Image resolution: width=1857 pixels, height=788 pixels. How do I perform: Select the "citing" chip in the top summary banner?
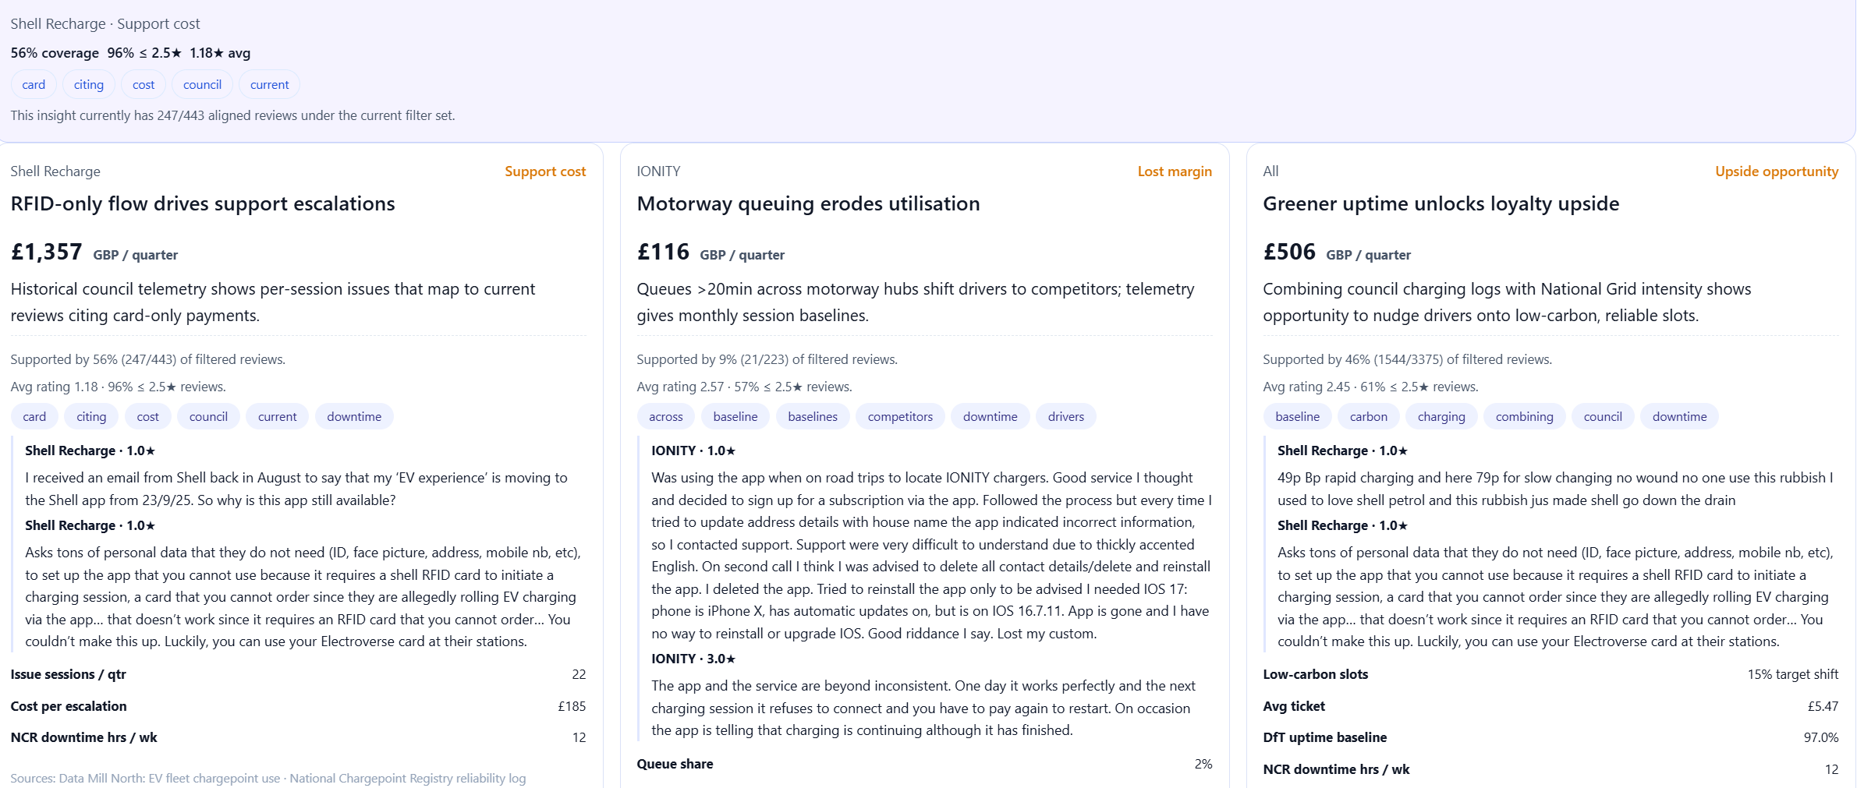point(88,85)
